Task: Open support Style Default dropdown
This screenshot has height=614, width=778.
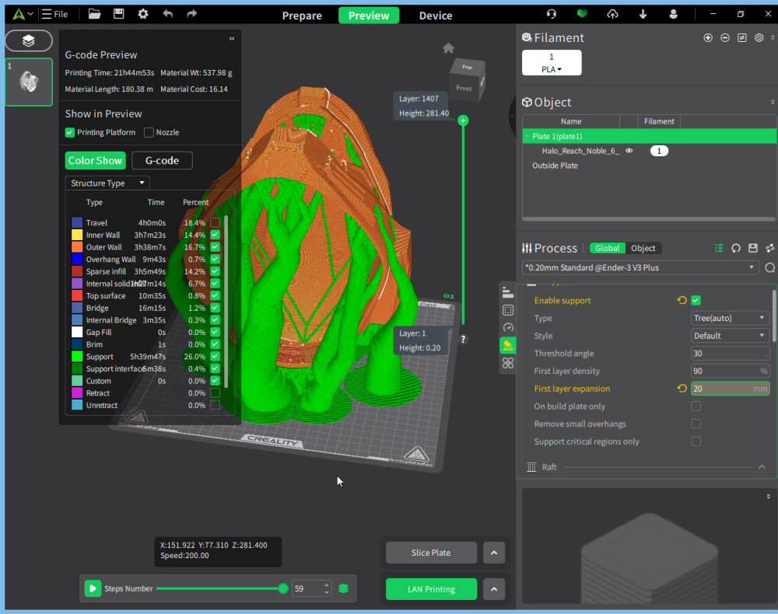Action: 730,336
